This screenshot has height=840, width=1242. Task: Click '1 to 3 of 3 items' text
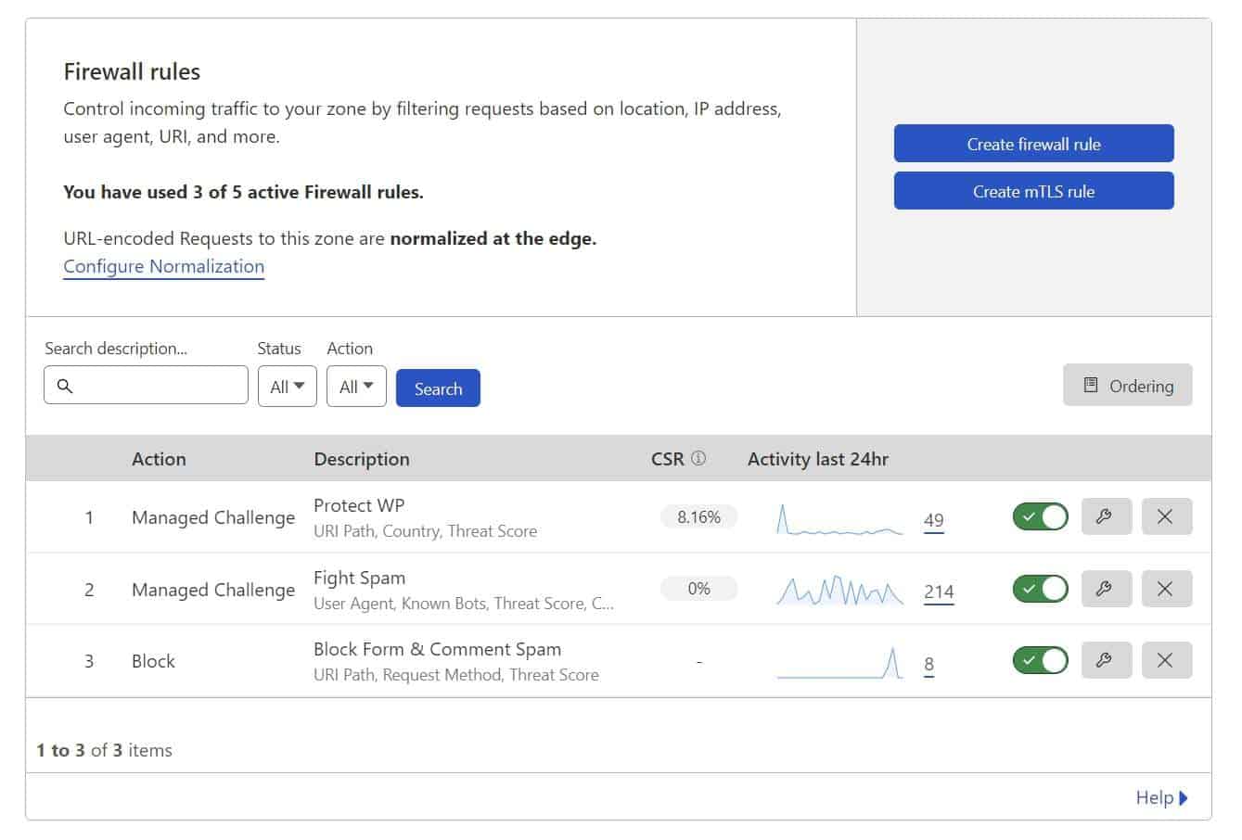[x=104, y=750]
